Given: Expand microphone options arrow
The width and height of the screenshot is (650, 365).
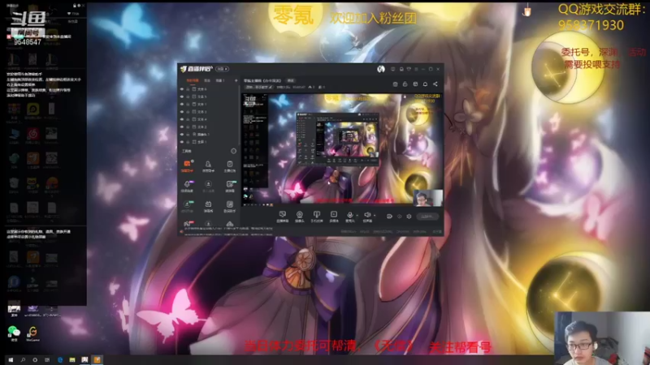Looking at the screenshot, I should (357, 215).
